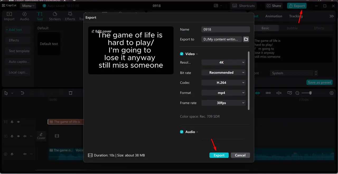338x174 pixels.
Task: Click Save as preset button
Action: (x=319, y=82)
